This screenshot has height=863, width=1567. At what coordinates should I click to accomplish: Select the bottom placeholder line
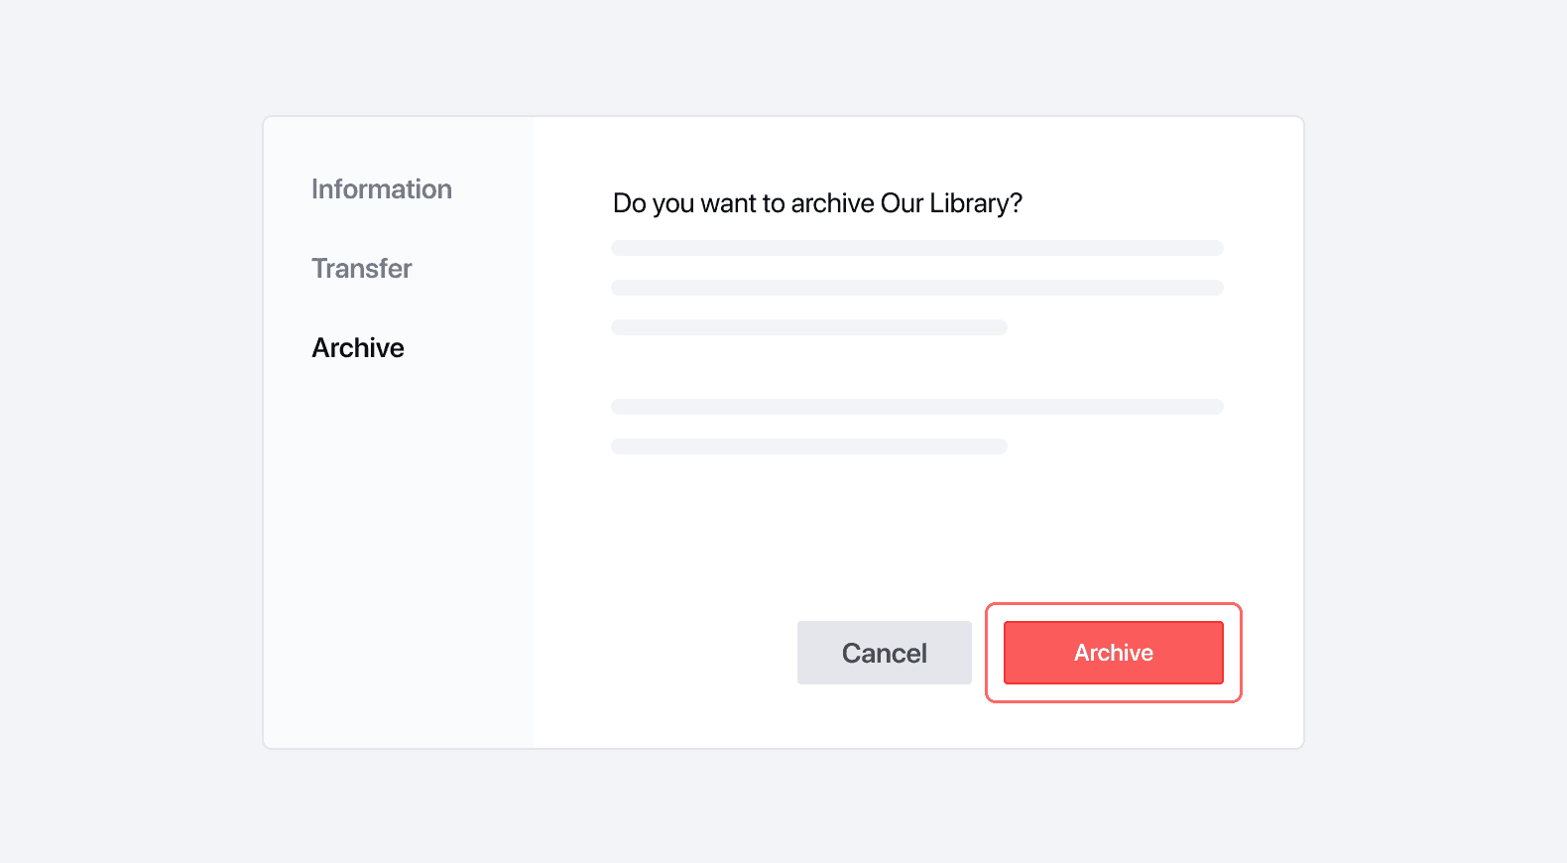coord(808,445)
